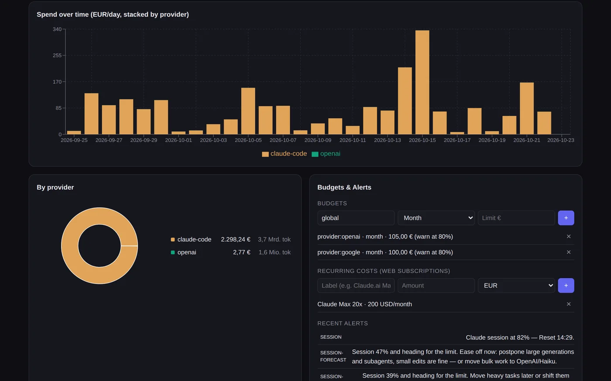Focus the recurring cost Amount field
The image size is (611, 381).
tap(436, 286)
